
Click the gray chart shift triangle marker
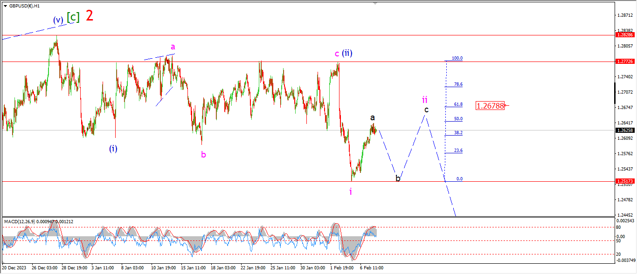[x=374, y=3]
